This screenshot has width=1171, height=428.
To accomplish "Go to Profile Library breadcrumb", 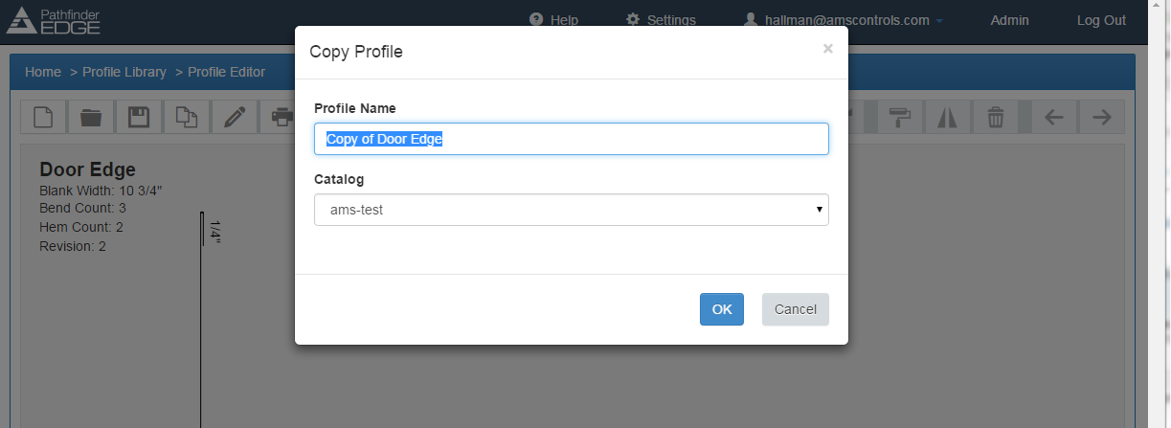I will coord(124,72).
